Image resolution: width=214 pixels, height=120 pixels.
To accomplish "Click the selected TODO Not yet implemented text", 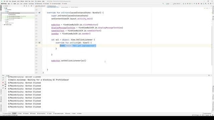I will coord(78,46).
